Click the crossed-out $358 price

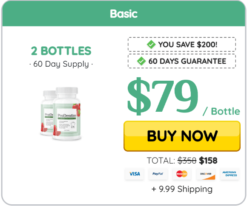point(187,161)
